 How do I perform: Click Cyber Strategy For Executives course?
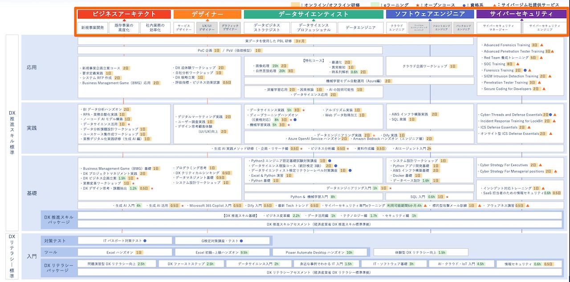coord(503,165)
